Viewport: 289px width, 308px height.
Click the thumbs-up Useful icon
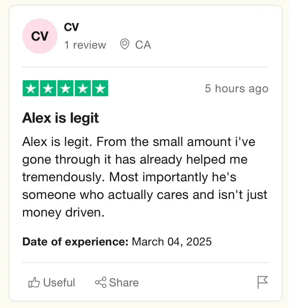click(34, 282)
